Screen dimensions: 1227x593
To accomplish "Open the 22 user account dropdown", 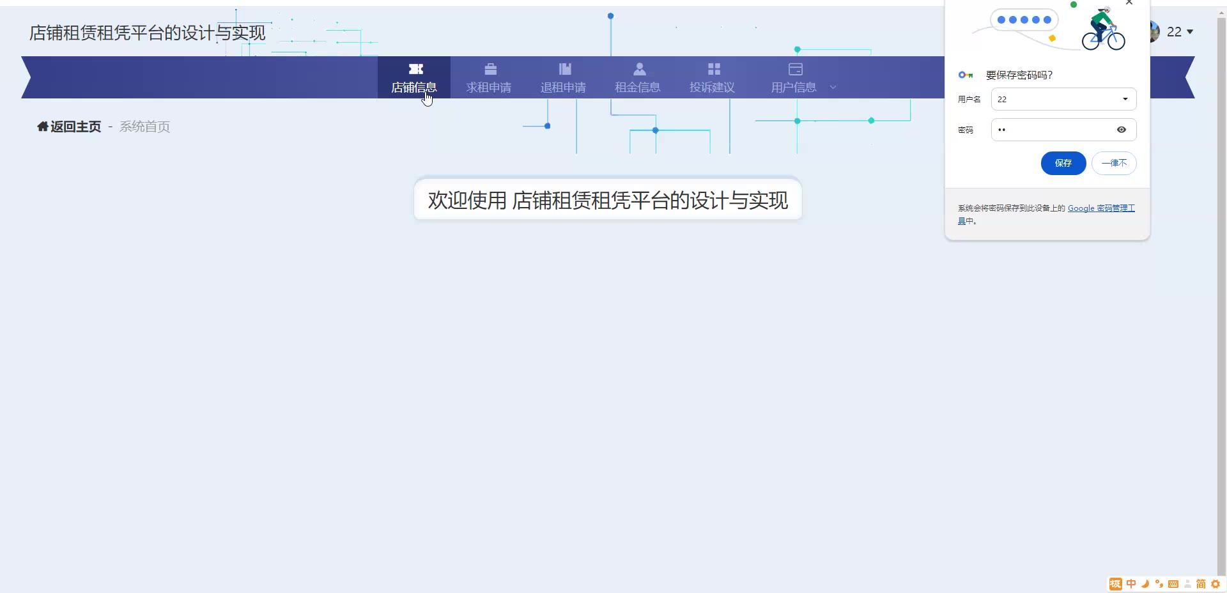I will (x=1180, y=31).
